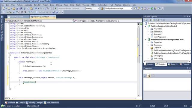Click the Cut scissors icon
Image resolution: width=192 pixels, height=108 pixels.
[25, 8]
